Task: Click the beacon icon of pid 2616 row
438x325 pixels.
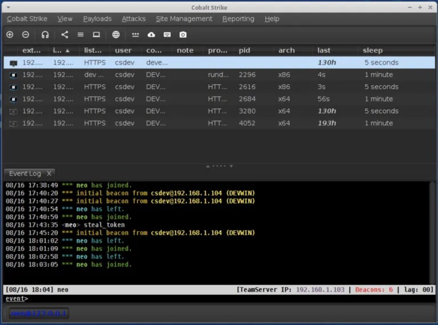Action: click(x=13, y=87)
